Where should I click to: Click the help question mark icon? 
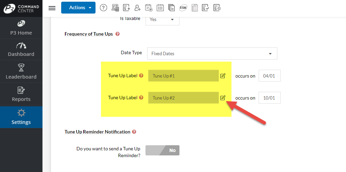coord(103,8)
